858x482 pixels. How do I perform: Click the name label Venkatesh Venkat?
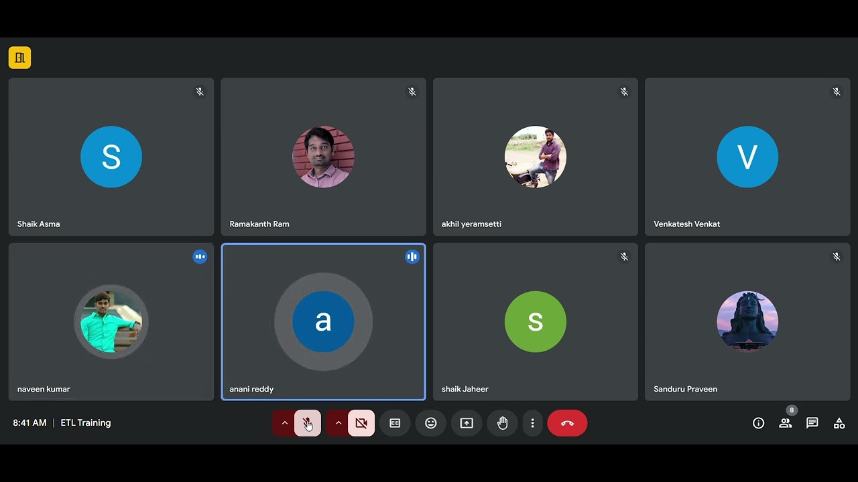[687, 224]
